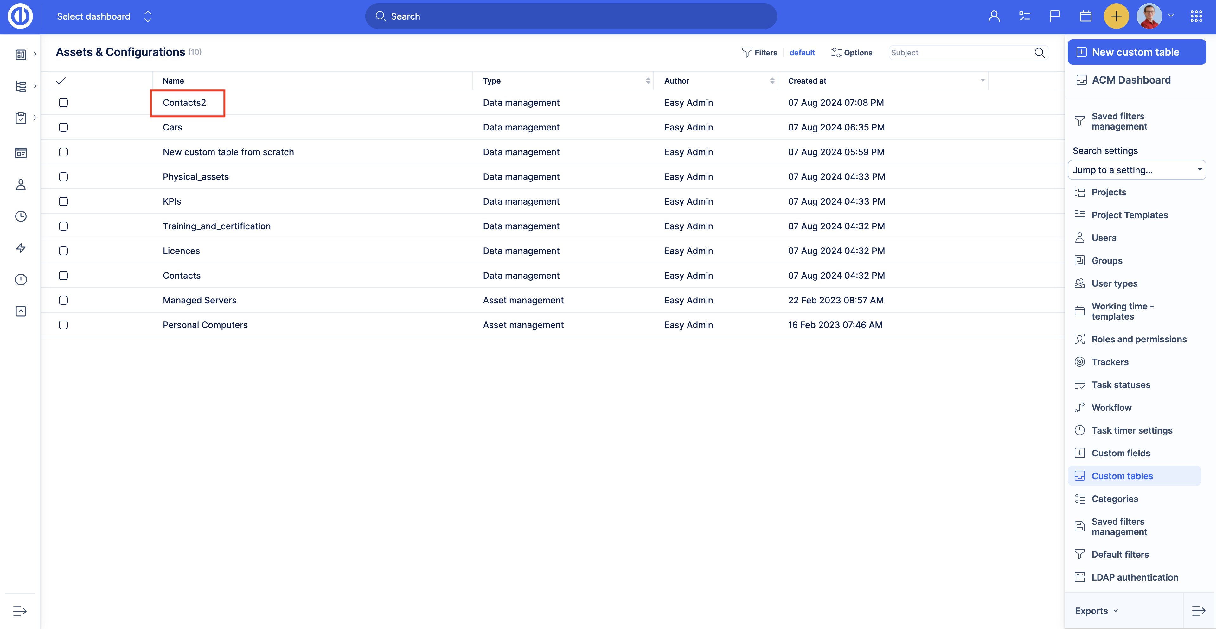Click the yellow plus quick-add button

point(1116,16)
